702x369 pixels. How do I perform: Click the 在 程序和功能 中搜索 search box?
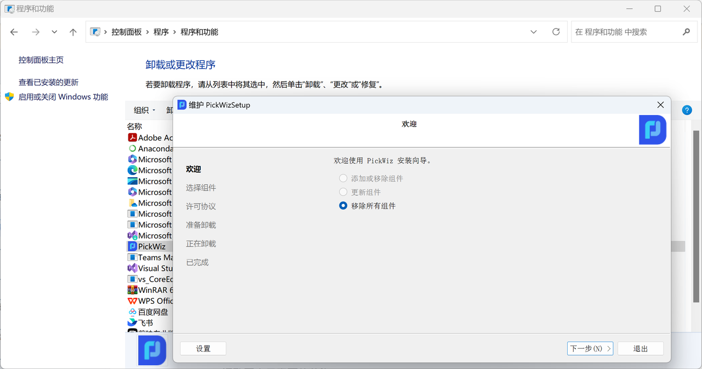click(x=625, y=32)
